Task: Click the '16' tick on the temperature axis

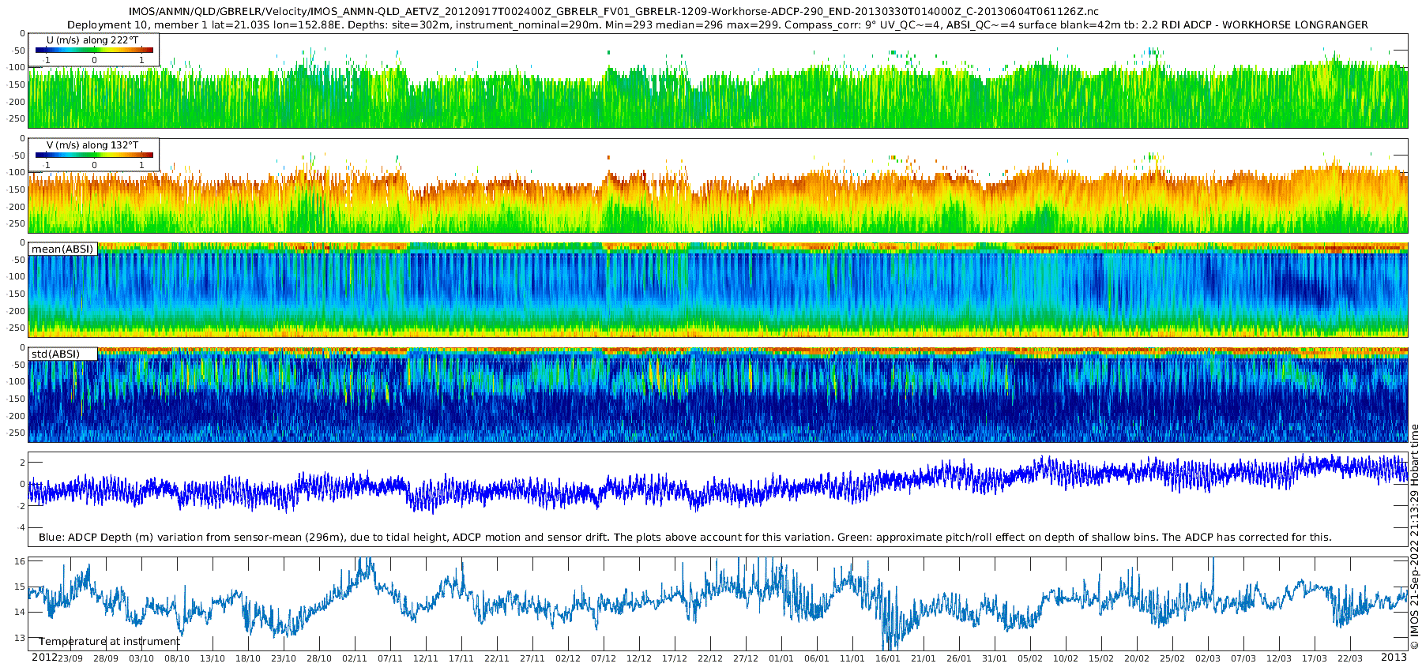Action: pos(21,561)
